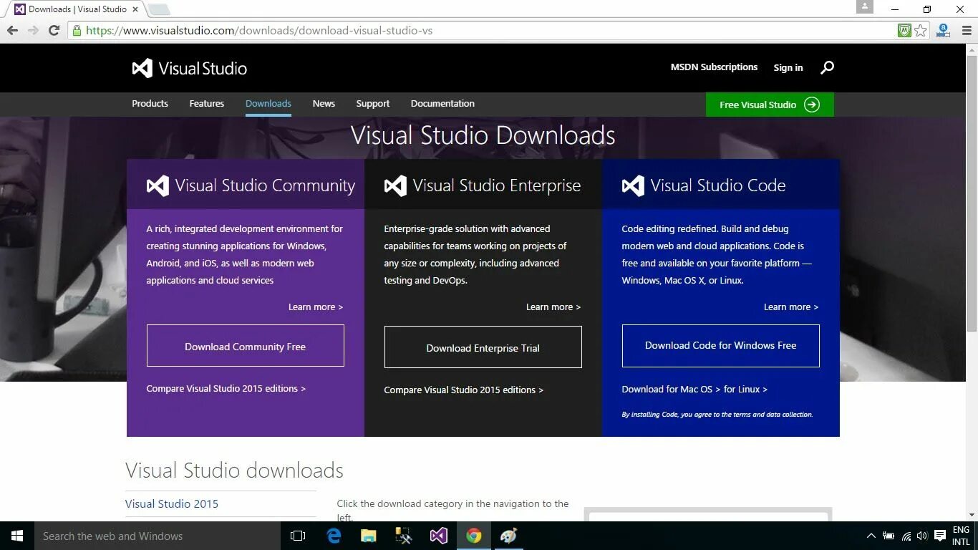Click Download Code for Windows Free
The width and height of the screenshot is (978, 550).
pyautogui.click(x=721, y=346)
